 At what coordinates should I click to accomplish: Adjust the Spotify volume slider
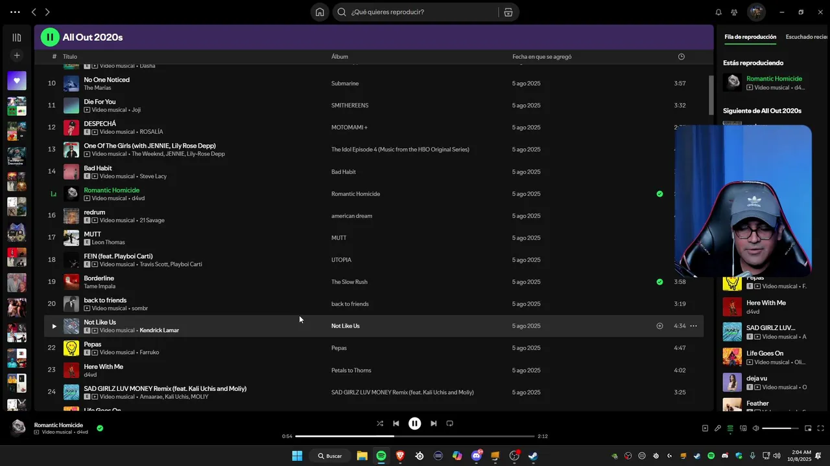780,428
